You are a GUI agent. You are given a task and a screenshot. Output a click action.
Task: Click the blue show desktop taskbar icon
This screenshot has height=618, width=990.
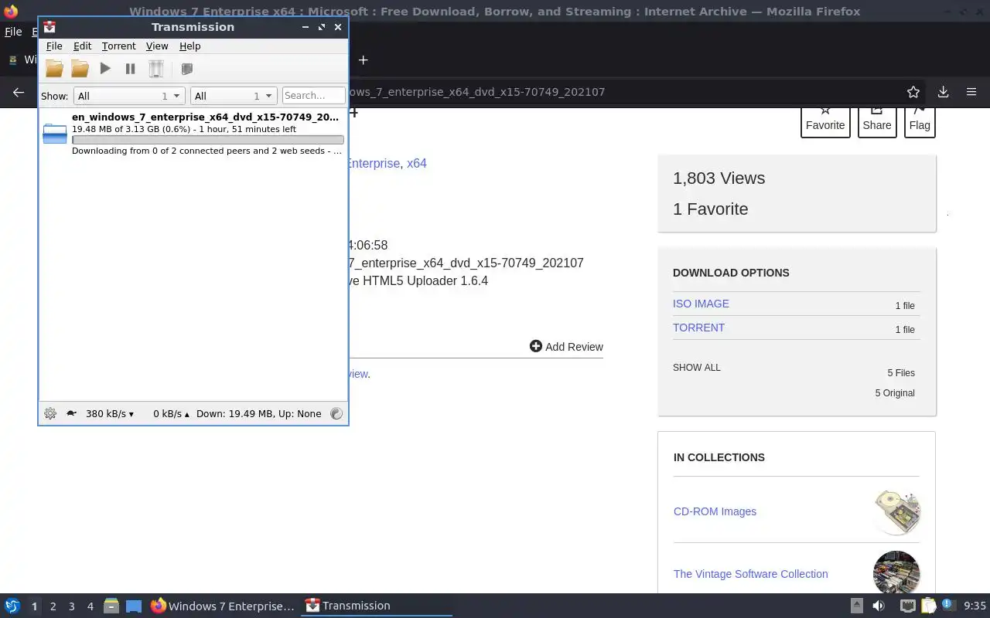pos(134,606)
